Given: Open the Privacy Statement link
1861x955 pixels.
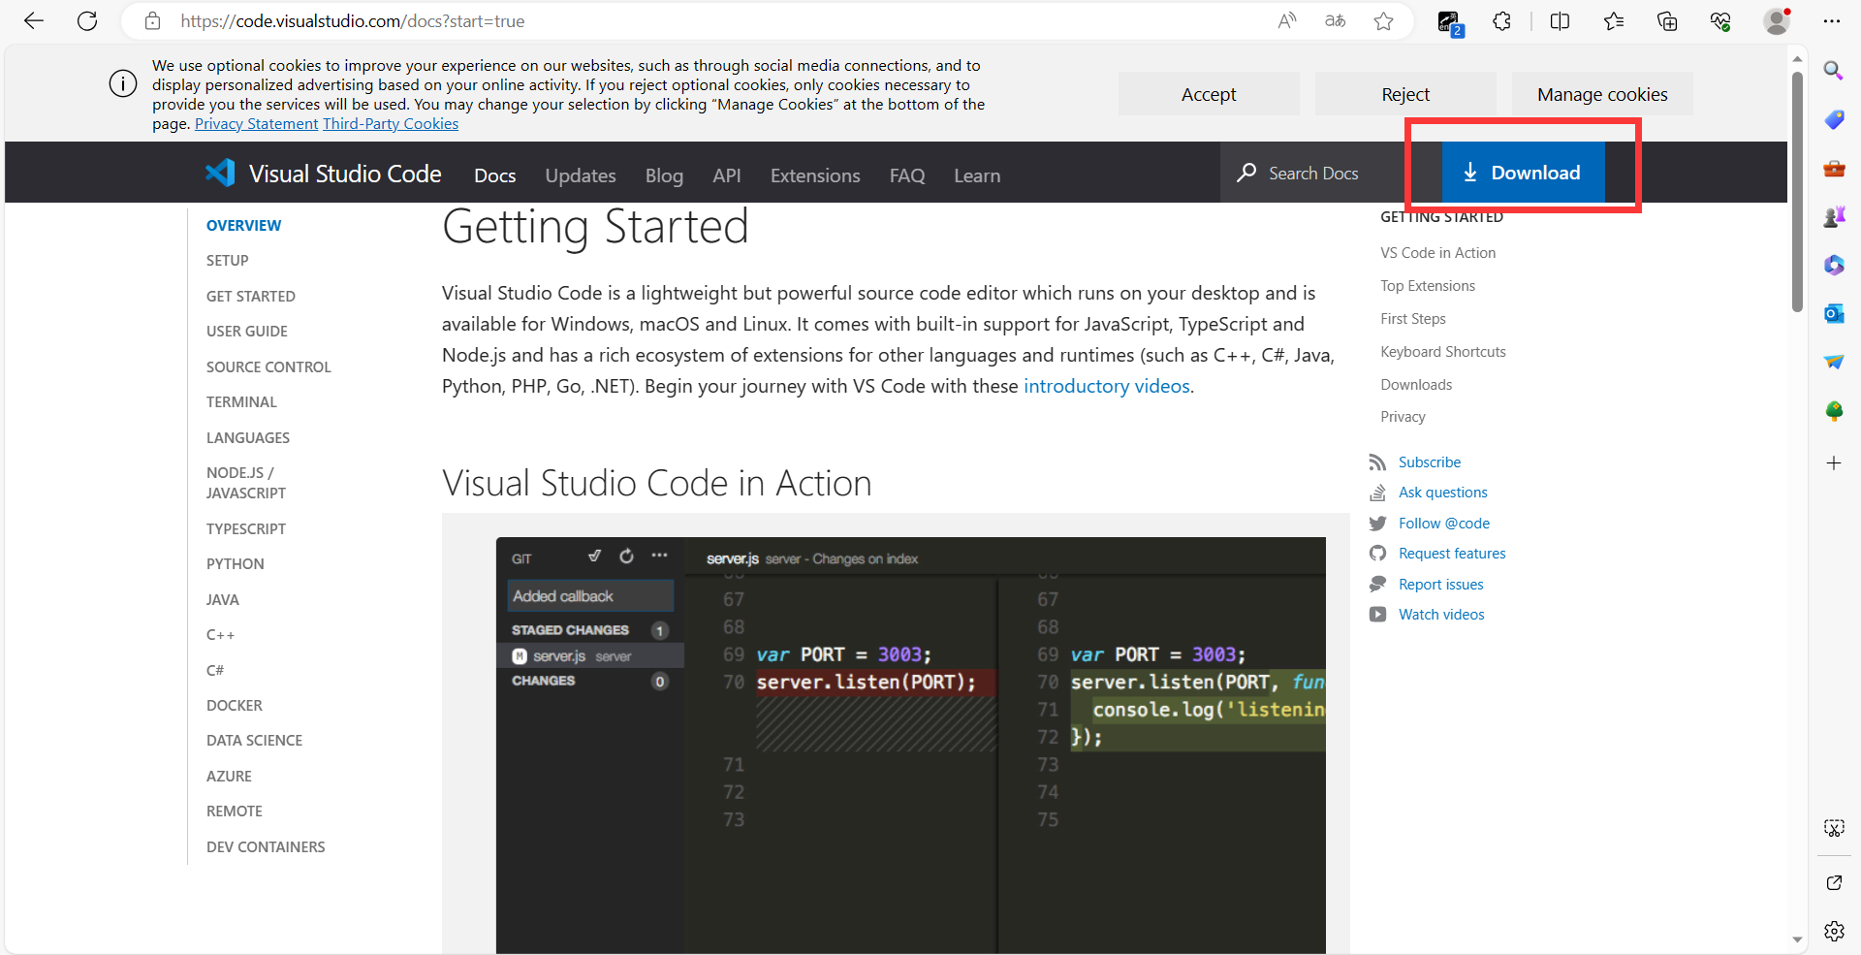Looking at the screenshot, I should 255,123.
